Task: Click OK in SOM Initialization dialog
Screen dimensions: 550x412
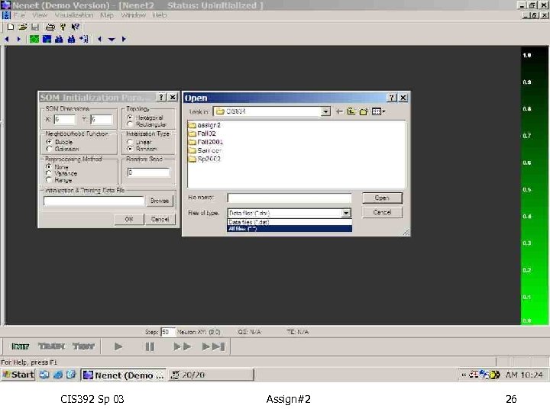Action: [x=129, y=219]
